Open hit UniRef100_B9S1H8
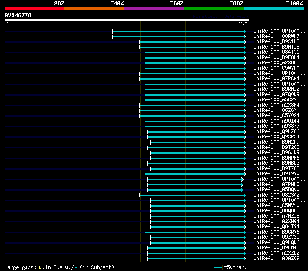 (x=276, y=42)
